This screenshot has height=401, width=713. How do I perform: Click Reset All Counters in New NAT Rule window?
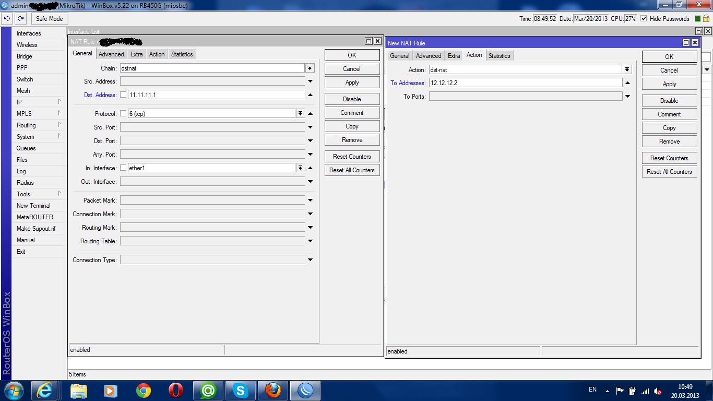(669, 172)
